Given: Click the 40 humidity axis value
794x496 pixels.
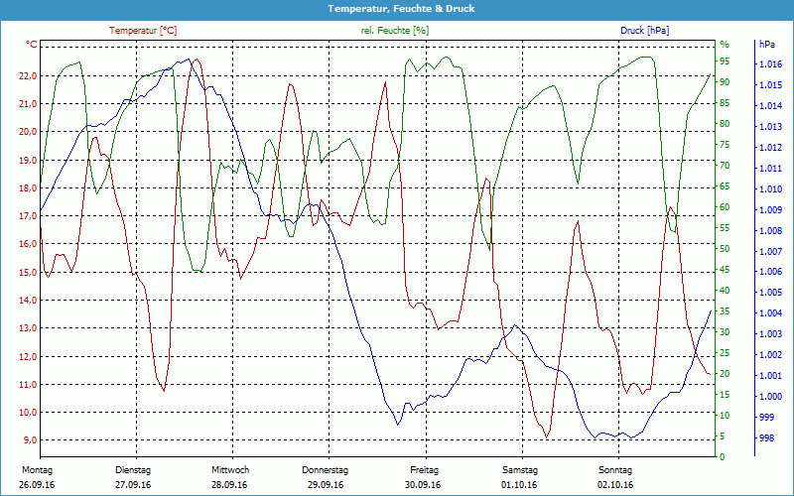Looking at the screenshot, I should pos(725,291).
